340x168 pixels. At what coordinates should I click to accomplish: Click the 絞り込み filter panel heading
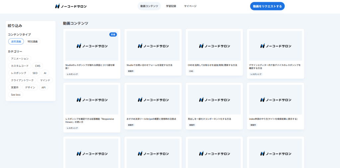point(15,26)
